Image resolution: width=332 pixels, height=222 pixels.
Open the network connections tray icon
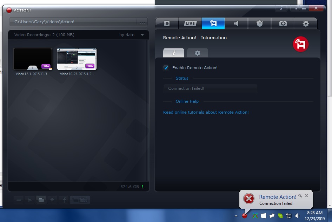pyautogui.click(x=289, y=216)
